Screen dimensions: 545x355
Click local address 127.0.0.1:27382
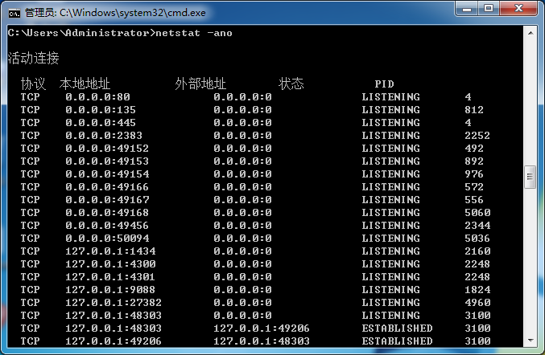click(x=114, y=302)
